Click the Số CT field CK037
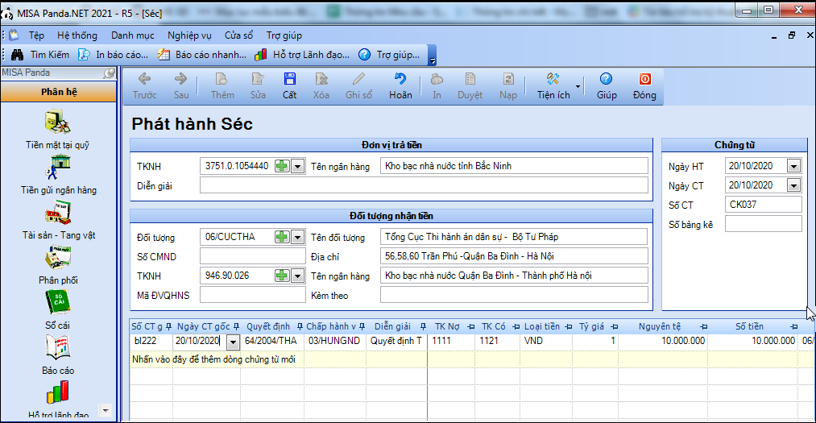This screenshot has width=816, height=423. [763, 205]
